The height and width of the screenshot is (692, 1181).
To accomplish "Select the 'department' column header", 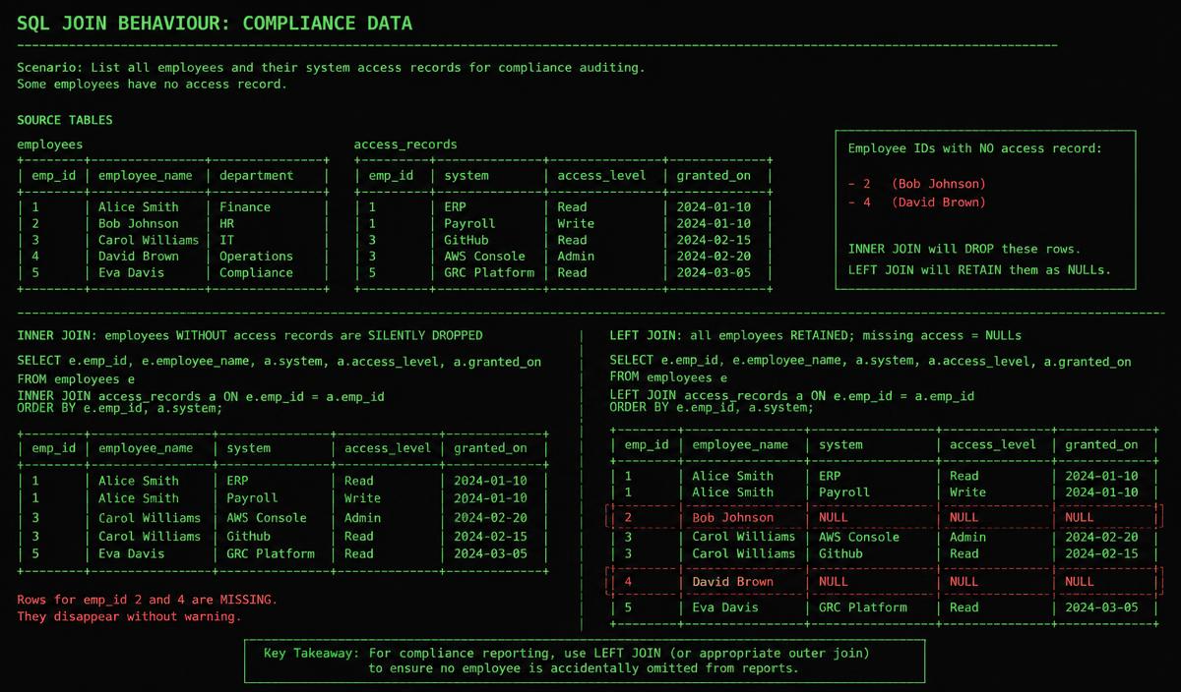I will [x=256, y=176].
